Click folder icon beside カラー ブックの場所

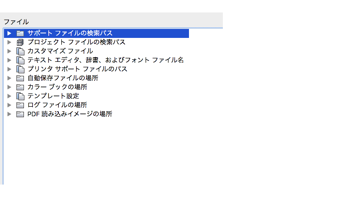coord(20,87)
